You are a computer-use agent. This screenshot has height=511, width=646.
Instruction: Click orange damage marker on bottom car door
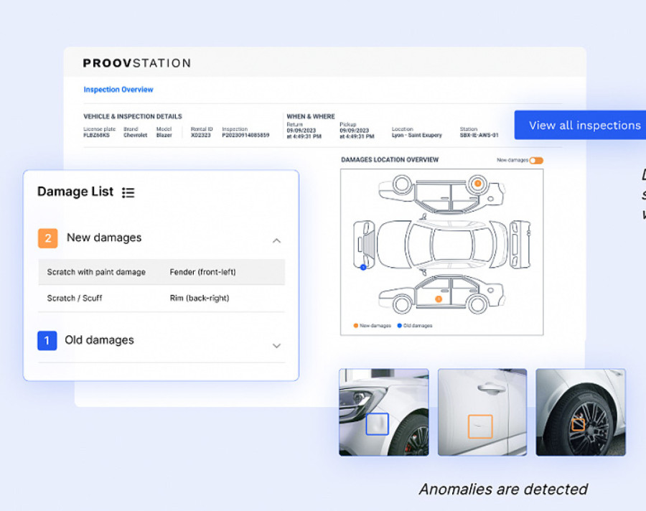[438, 299]
